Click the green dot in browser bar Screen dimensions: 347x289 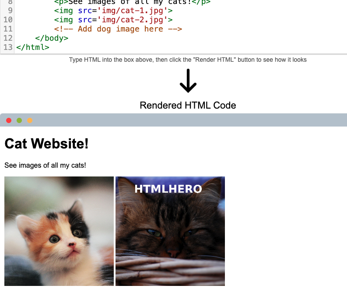pos(19,120)
